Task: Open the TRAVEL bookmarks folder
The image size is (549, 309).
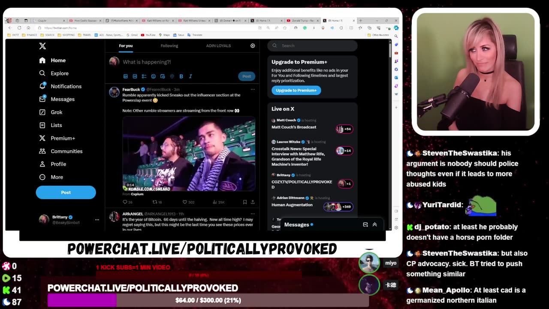Action: (84, 35)
